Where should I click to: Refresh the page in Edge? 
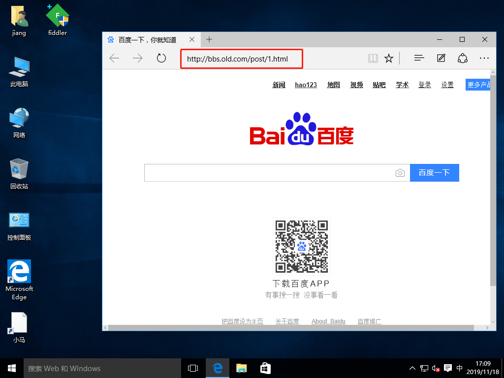tap(161, 58)
